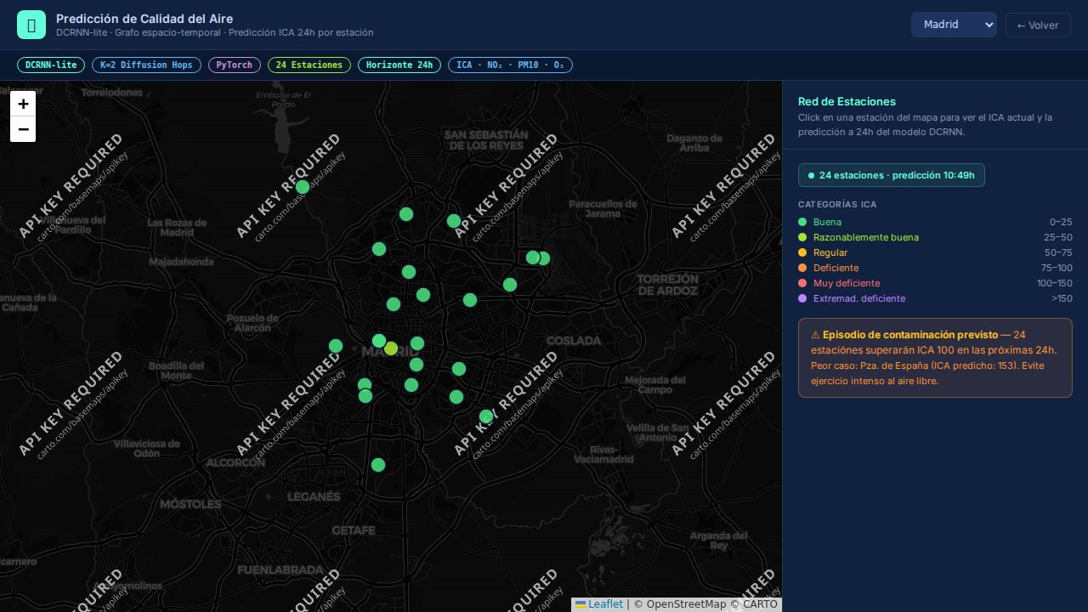
Task: Open the Madrid city dropdown
Action: tap(954, 25)
